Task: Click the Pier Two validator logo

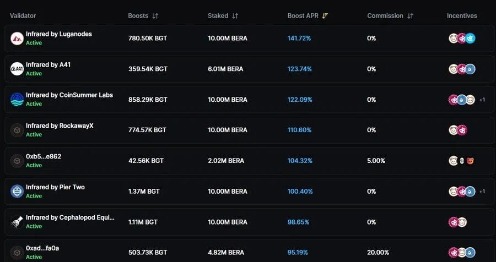Action: [x=17, y=192]
